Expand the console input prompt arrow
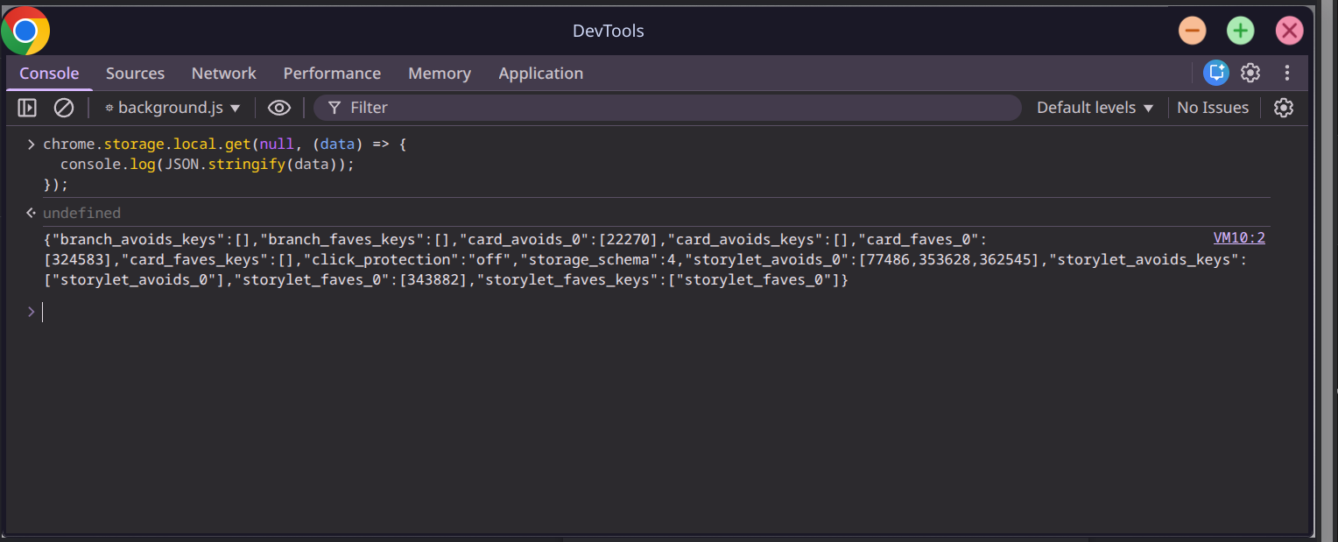 [x=31, y=312]
